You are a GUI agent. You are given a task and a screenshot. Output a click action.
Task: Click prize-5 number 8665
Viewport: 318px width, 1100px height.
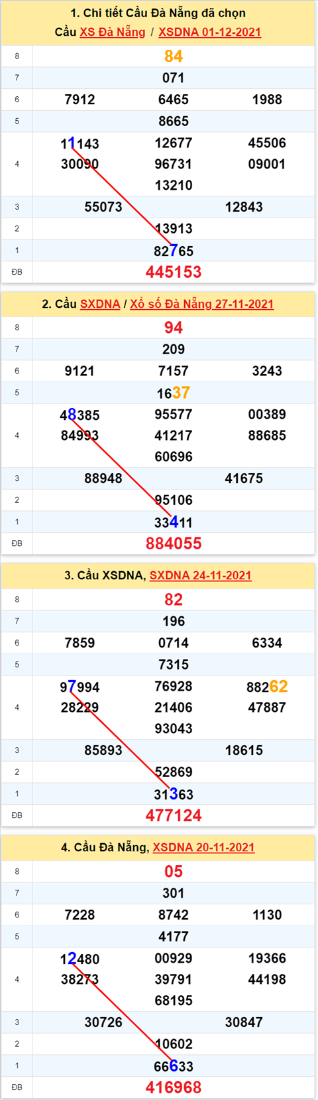coord(174,121)
